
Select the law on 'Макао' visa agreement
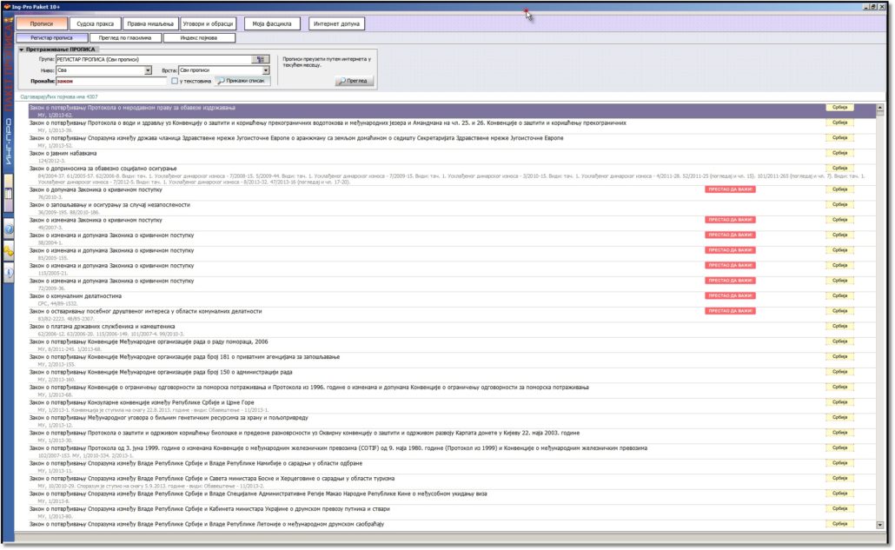pos(452,497)
